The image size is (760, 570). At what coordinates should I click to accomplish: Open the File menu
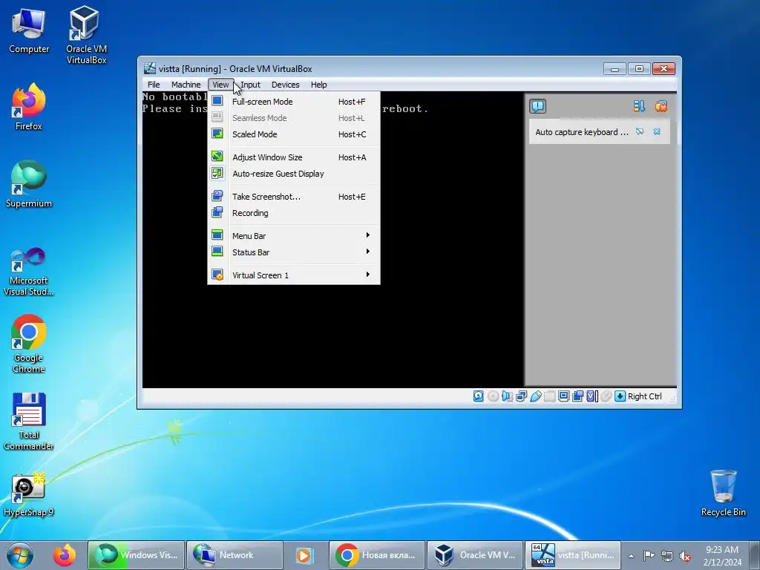coord(154,85)
